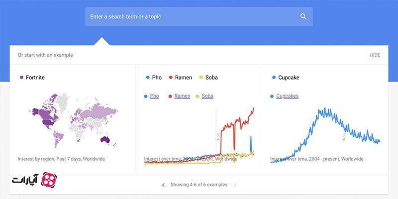Screen dimensions: 398x199
Task: Click the right chevron for next examples
Action: click(235, 185)
